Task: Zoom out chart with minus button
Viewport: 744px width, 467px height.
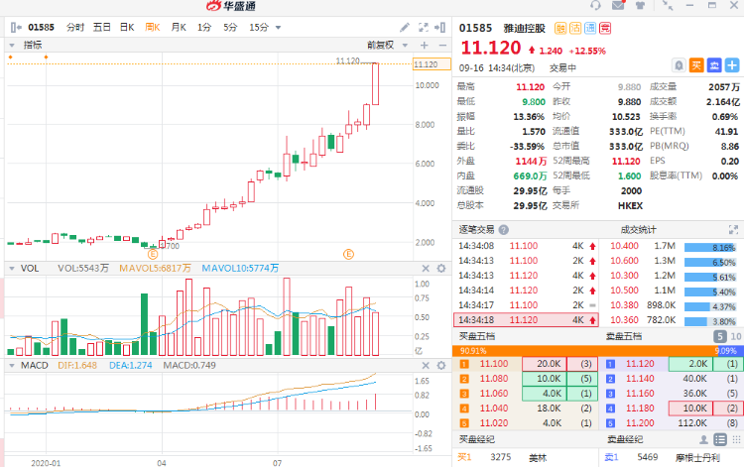Action: point(440,45)
